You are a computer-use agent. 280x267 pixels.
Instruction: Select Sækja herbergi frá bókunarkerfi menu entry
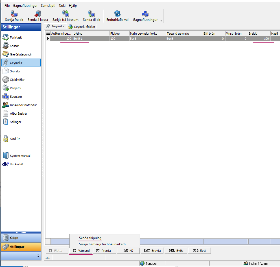click(102, 244)
